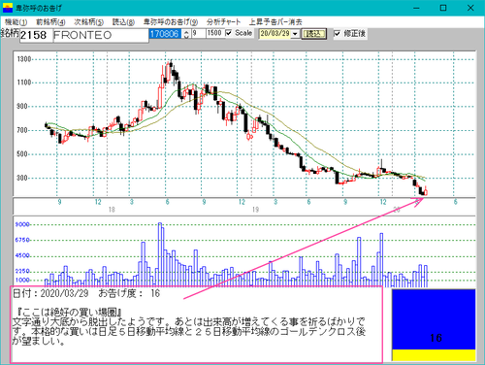Screen dimensions: 485x365
Task: Click the 4500 volume axis label
Action: point(22,255)
